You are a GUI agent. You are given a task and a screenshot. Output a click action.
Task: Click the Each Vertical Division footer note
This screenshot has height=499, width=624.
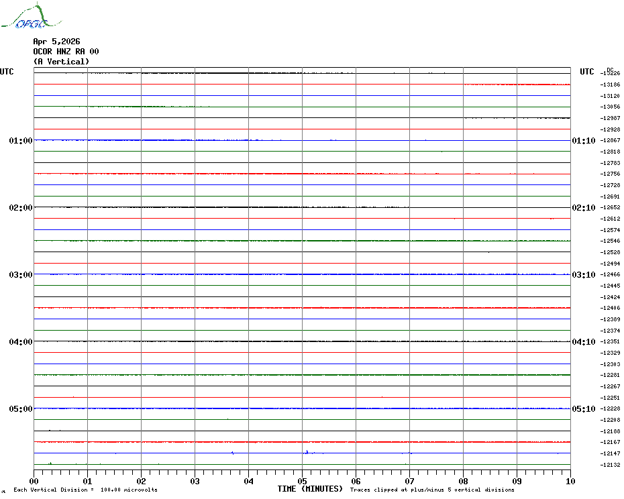point(85,490)
